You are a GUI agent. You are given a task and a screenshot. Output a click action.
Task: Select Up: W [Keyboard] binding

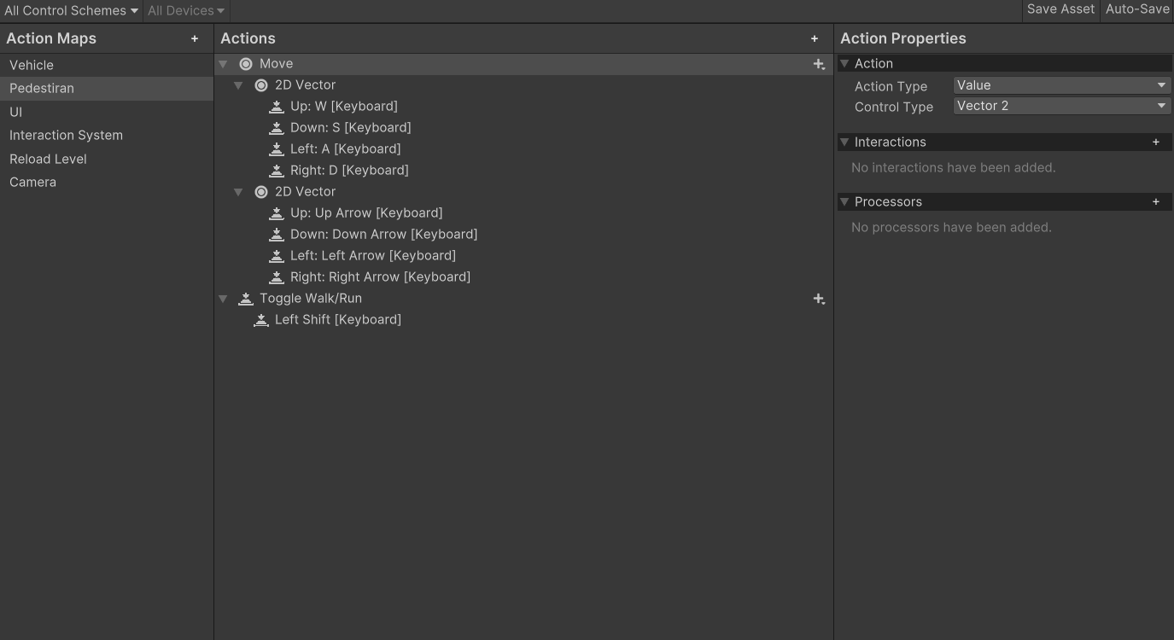[x=344, y=107]
